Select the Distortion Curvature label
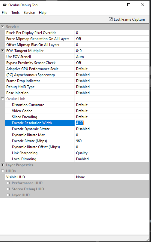 pos(28,105)
